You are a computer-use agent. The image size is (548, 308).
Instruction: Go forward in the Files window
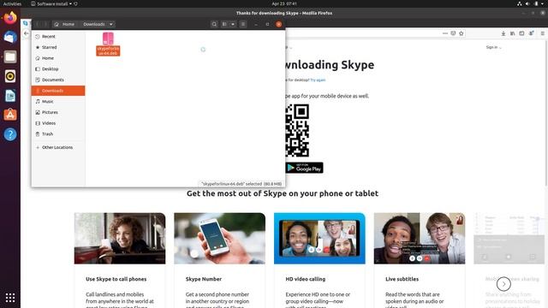pos(45,24)
